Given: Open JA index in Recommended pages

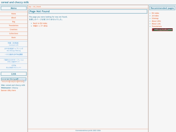Looking at the screenshot, I should point(155,16).
